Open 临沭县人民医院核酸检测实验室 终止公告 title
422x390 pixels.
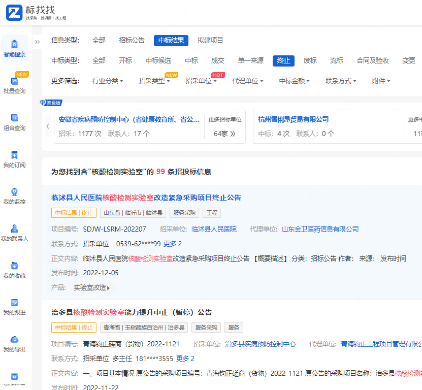[146, 198]
